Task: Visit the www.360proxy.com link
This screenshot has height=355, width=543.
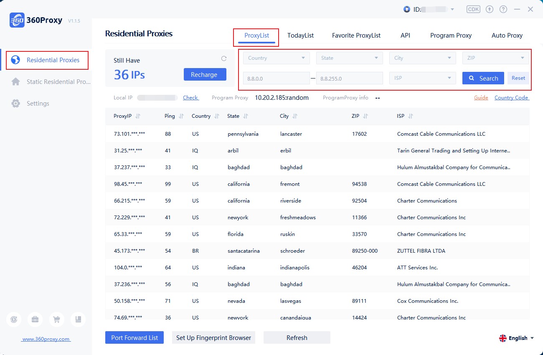Action: click(46, 339)
